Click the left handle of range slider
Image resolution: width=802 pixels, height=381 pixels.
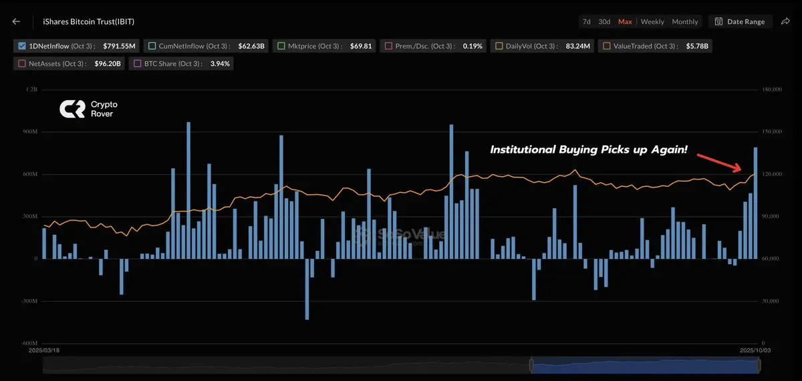point(532,365)
